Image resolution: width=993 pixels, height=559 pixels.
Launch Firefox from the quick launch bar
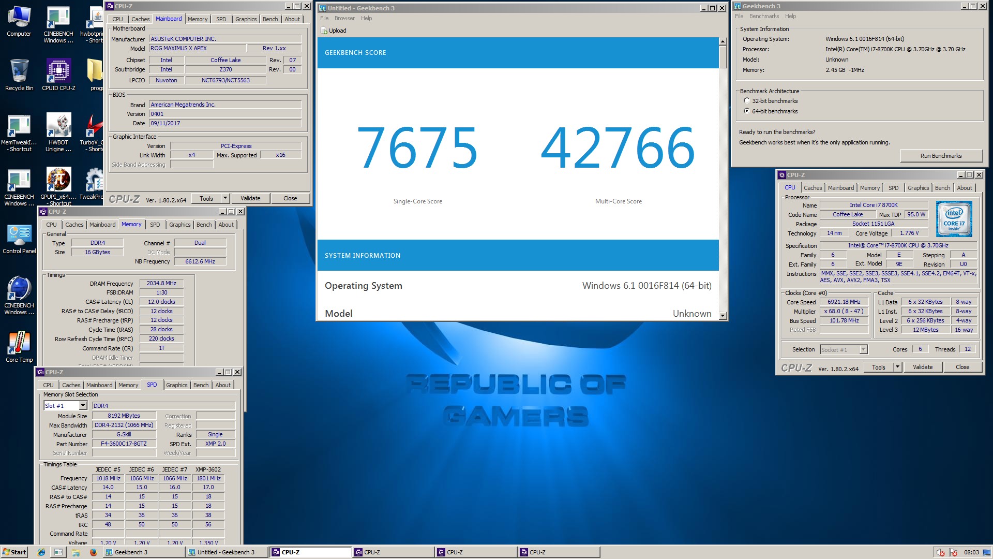coord(93,552)
